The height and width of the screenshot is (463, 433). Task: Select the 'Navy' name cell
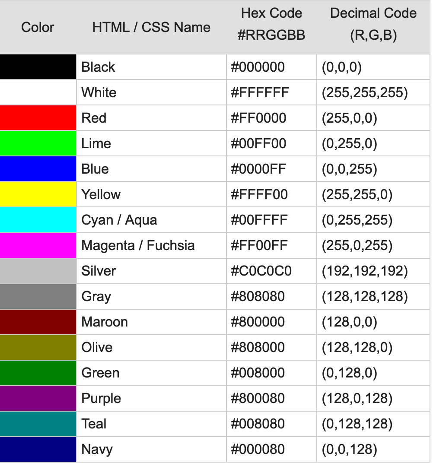pos(151,449)
